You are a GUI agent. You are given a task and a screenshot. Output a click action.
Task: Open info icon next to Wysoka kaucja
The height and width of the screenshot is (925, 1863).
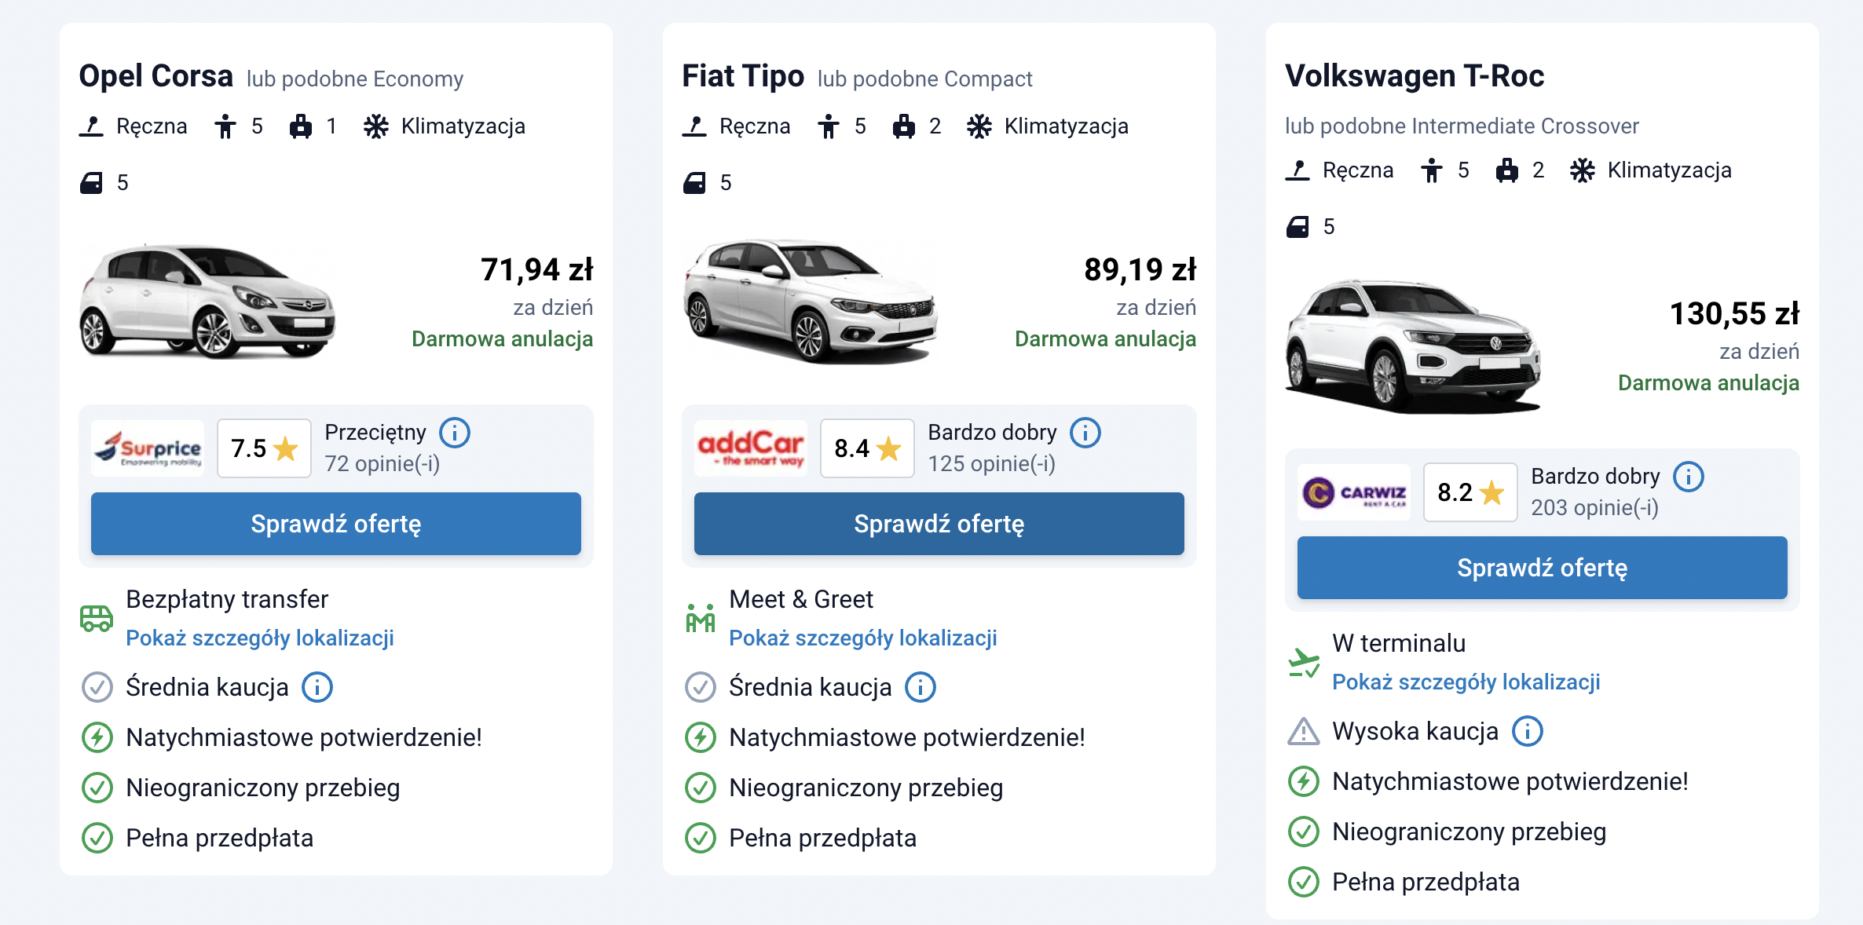[x=1528, y=731]
